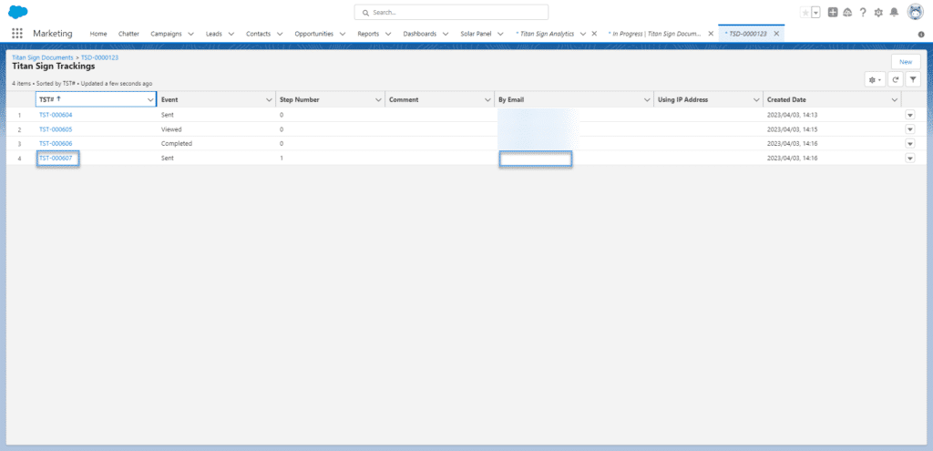Click the Salesforce cloud logo
The width and height of the screenshot is (933, 451).
(x=18, y=12)
